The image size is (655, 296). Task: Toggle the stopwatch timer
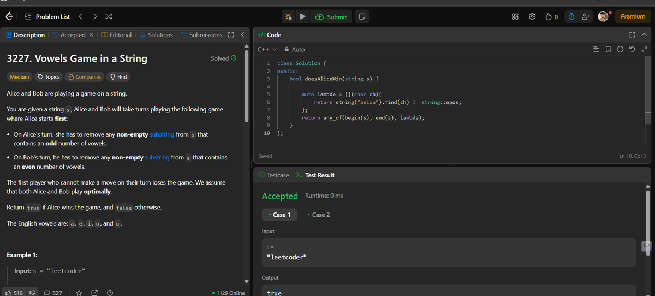(x=570, y=16)
